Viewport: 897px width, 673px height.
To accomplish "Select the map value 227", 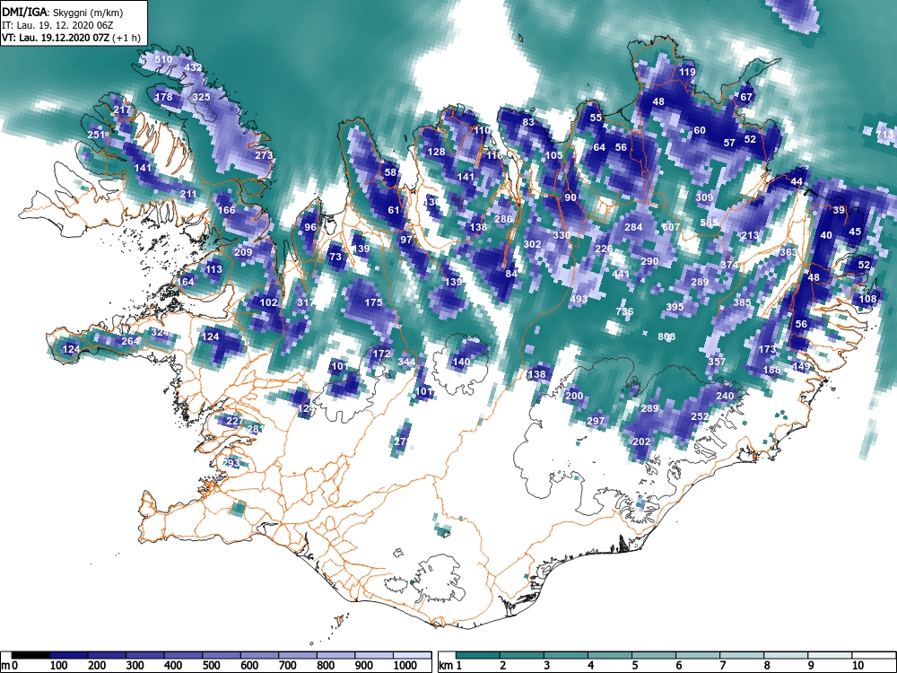I will click(234, 421).
